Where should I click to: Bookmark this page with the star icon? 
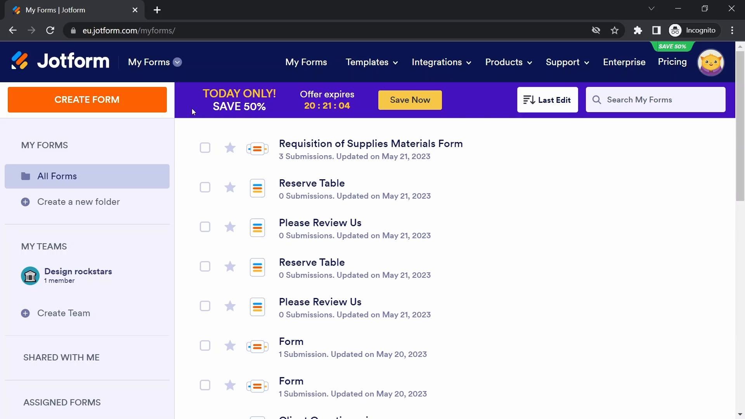(x=615, y=30)
